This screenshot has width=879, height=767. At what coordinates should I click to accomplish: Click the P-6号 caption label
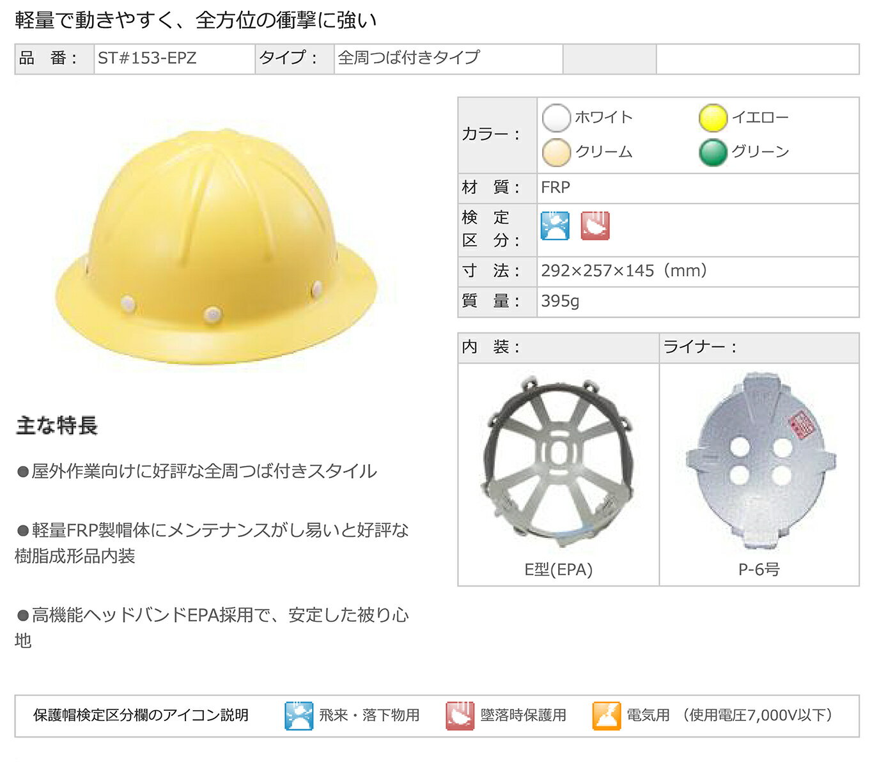pyautogui.click(x=759, y=569)
